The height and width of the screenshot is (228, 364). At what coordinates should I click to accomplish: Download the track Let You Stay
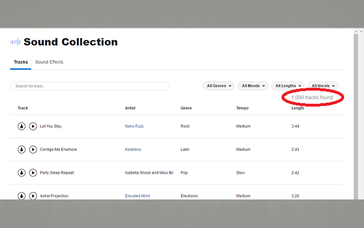click(22, 126)
